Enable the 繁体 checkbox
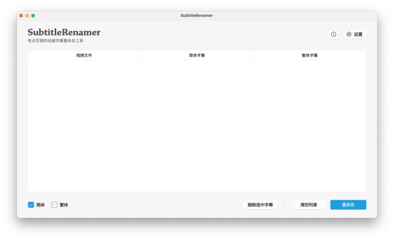Screen dimensions: 394x240 coord(54,205)
